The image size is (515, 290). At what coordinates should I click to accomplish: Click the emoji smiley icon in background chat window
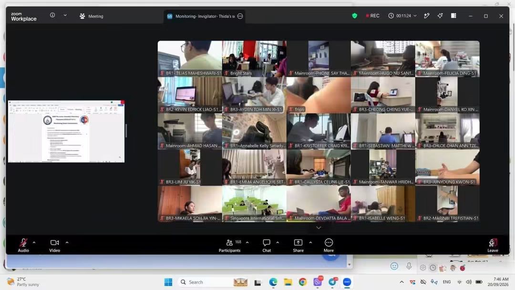(x=394, y=266)
